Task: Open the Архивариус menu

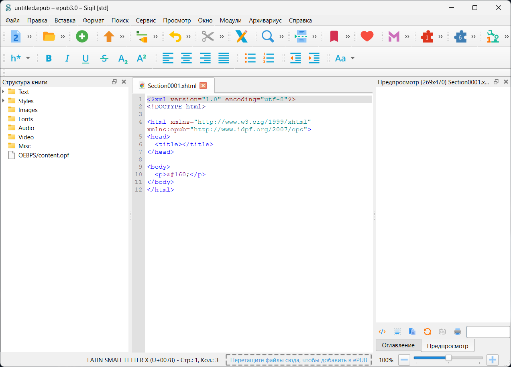Action: click(265, 20)
